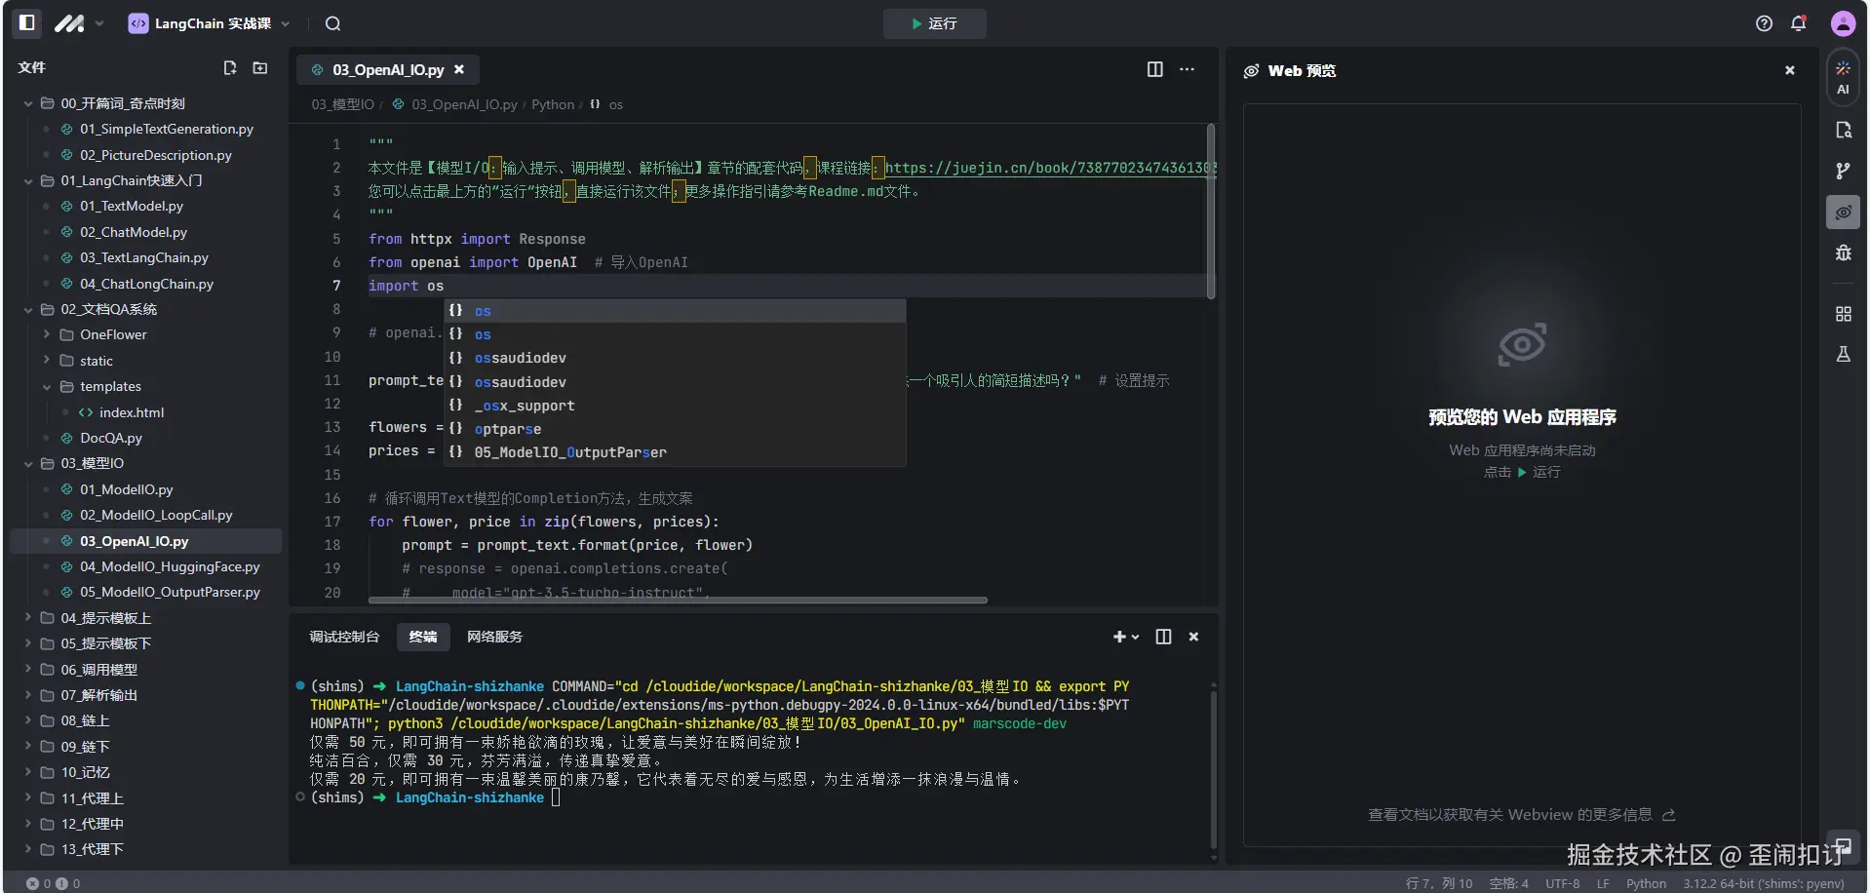Image resolution: width=1870 pixels, height=893 pixels.
Task: Open the AI assistant panel
Action: [x=1842, y=77]
